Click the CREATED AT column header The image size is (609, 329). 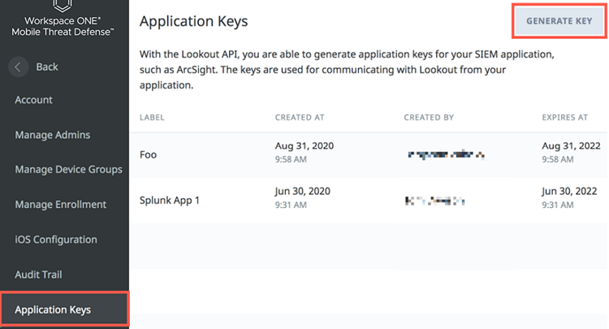[x=300, y=117]
